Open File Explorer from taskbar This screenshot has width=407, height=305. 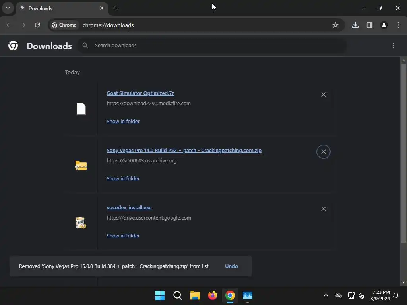click(x=195, y=295)
